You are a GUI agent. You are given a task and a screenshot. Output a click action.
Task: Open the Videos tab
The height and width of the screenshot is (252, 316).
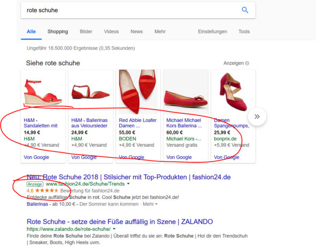(111, 32)
